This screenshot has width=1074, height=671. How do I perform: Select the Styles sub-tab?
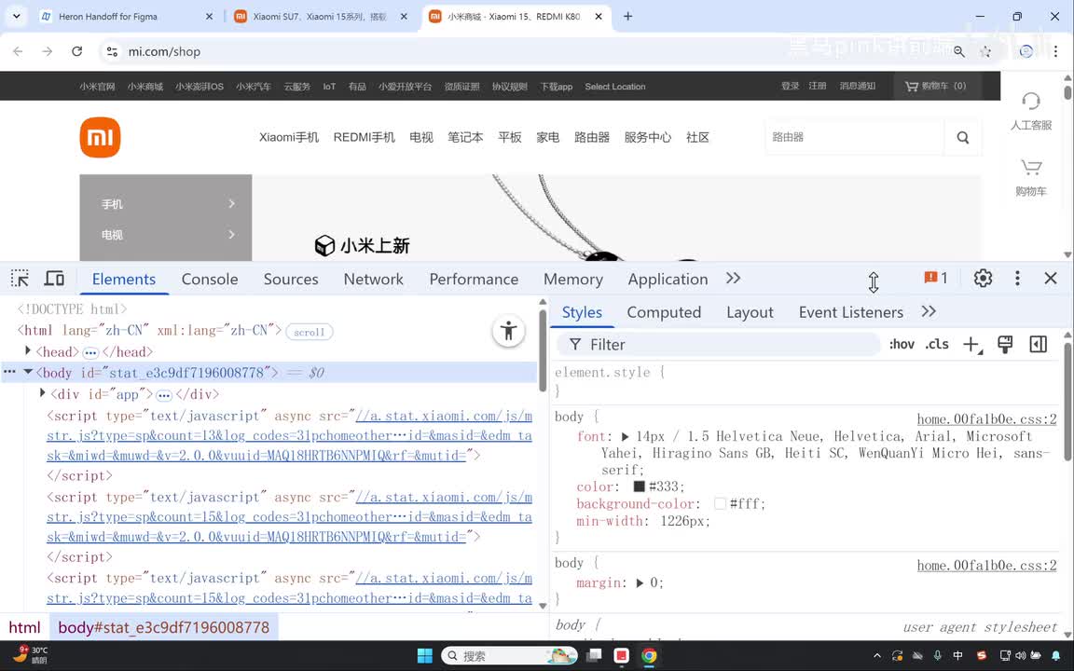(582, 312)
